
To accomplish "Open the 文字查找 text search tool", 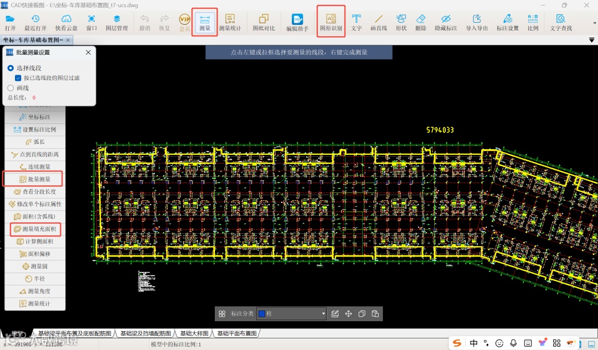I will click(561, 23).
